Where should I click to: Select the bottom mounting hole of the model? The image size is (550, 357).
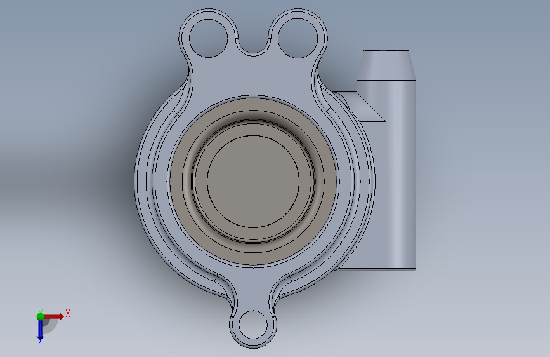(x=253, y=325)
